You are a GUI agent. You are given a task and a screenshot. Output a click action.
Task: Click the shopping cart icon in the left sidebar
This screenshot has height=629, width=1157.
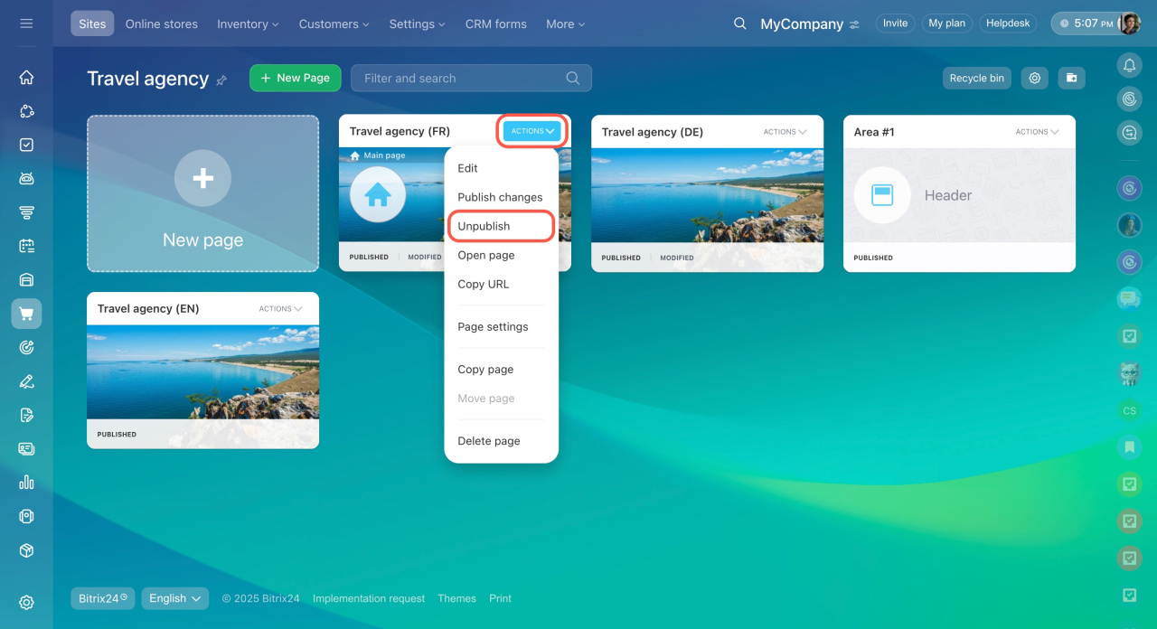(x=26, y=314)
